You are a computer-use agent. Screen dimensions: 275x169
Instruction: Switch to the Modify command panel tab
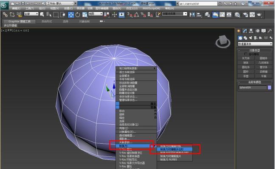245,31
